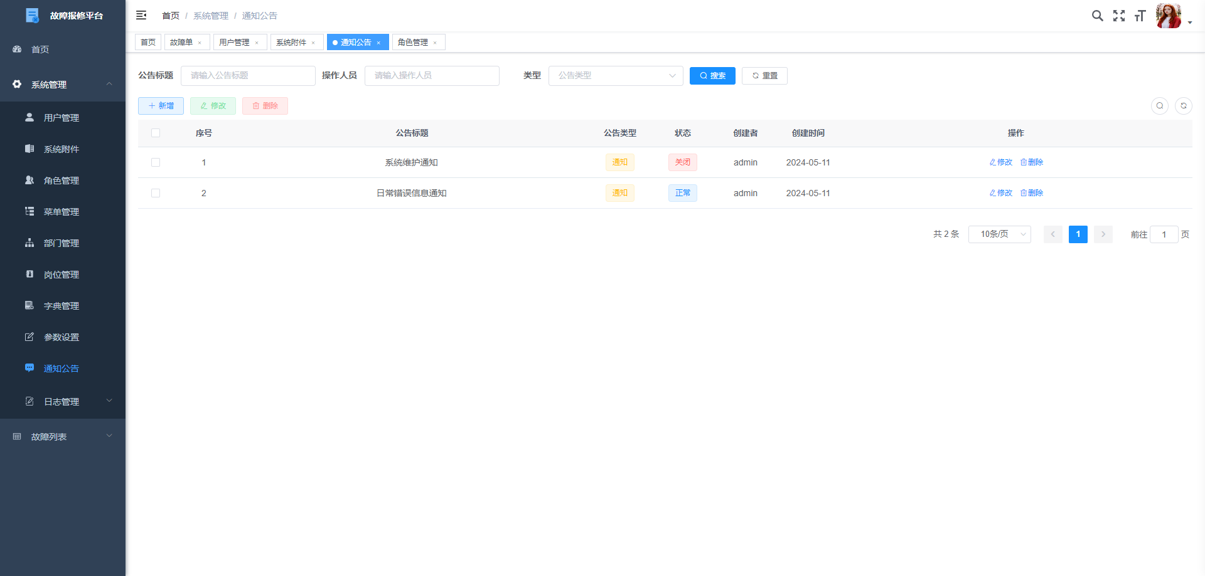The width and height of the screenshot is (1205, 576).
Task: Select the 用户管理 sidebar icon
Action: pos(29,117)
